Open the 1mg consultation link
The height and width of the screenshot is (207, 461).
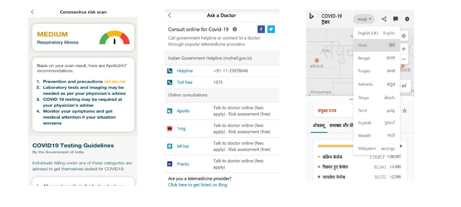[181, 128]
